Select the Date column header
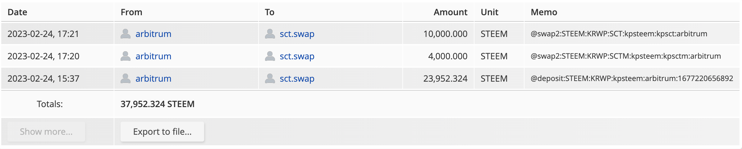Viewport: 742px width, 149px height. pyautogui.click(x=17, y=12)
